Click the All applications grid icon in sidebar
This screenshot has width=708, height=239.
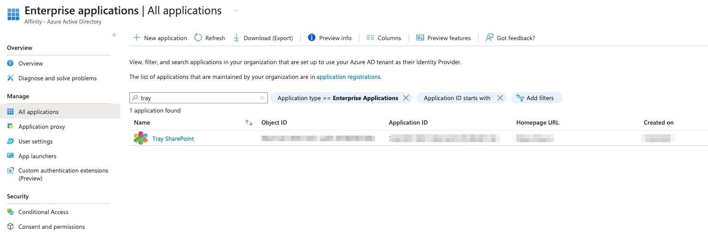(x=11, y=112)
